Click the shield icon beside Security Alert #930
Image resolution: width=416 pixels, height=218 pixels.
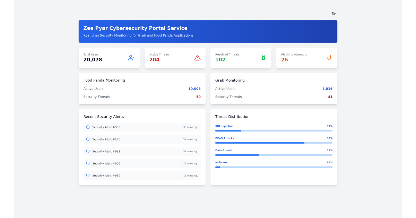tap(88, 127)
